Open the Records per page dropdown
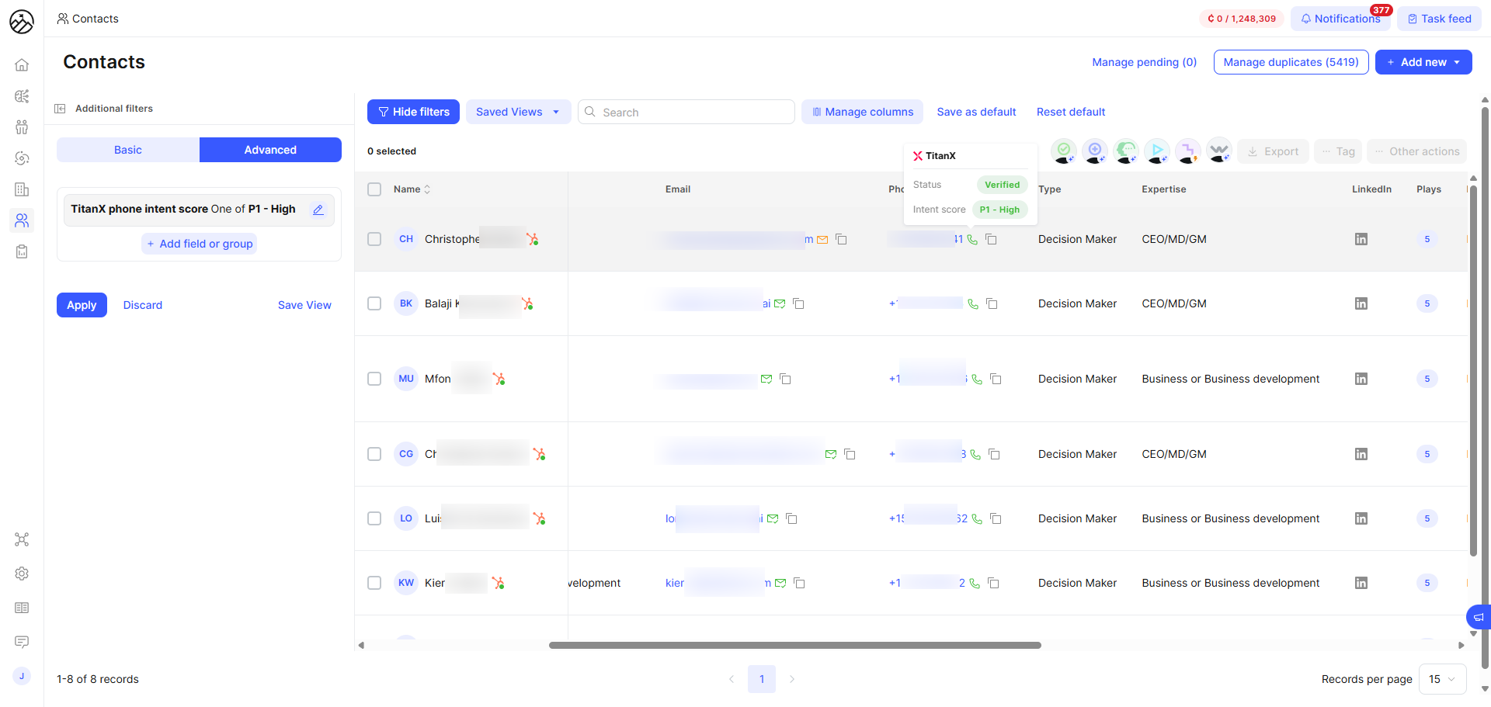The image size is (1491, 707). [x=1442, y=679]
